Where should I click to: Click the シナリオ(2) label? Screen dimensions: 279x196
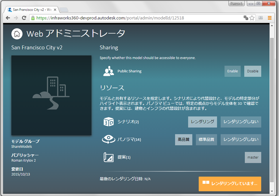click(x=128, y=122)
